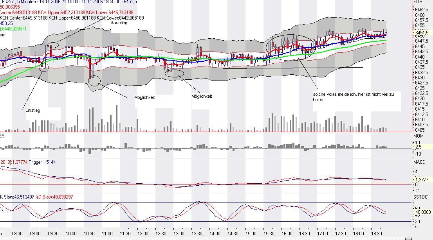Click the 6425 price axis label
The width and height of the screenshot is (433, 240).
[x=420, y=88]
